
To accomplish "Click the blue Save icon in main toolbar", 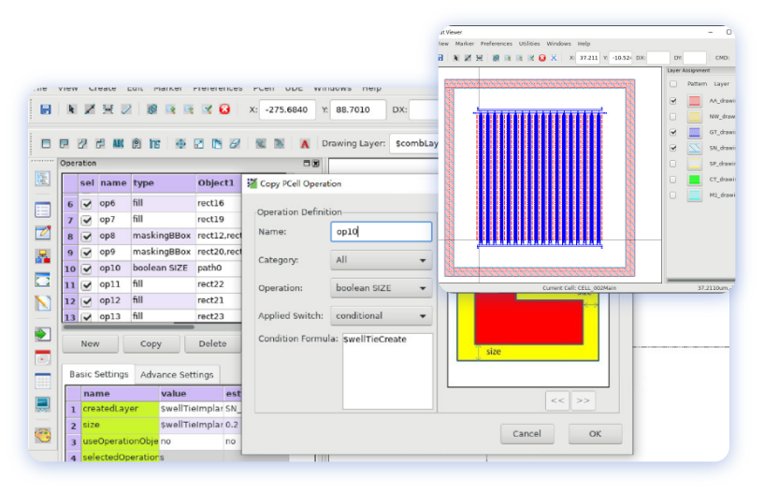I will coord(45,109).
